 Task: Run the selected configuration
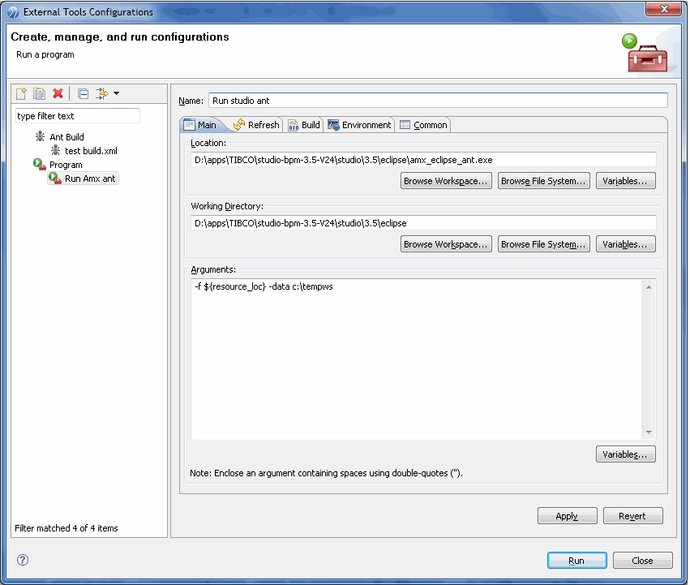tap(576, 561)
